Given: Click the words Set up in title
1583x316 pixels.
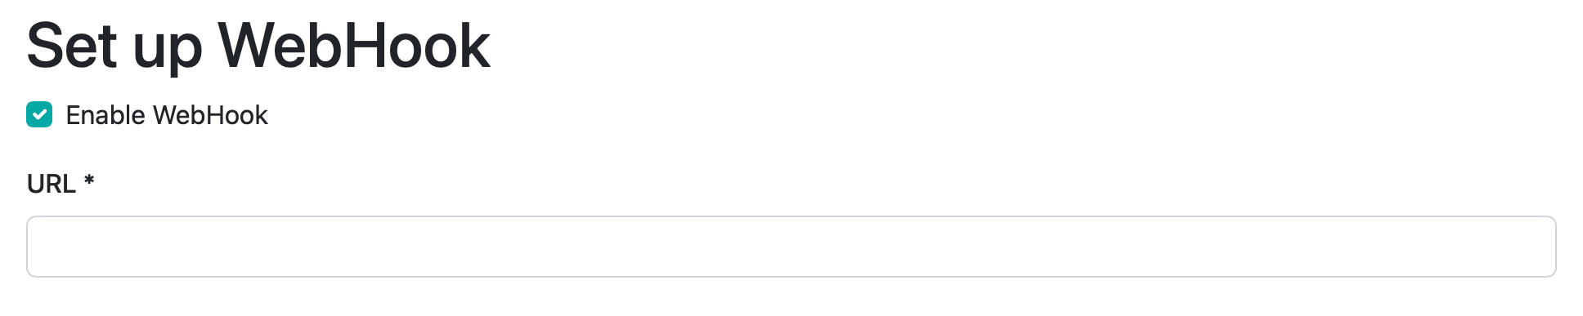Looking at the screenshot, I should click(114, 47).
